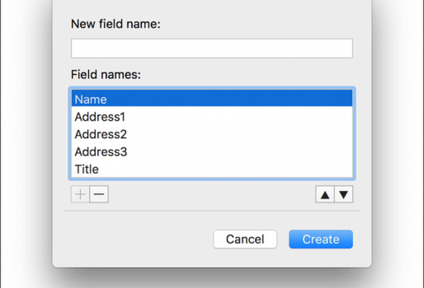Viewport: 424px width, 288px height.
Task: Focus the empty field name input
Action: coord(212,48)
